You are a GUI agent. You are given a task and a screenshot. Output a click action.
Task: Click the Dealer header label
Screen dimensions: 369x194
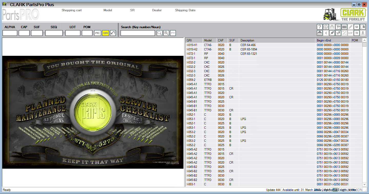point(157,10)
